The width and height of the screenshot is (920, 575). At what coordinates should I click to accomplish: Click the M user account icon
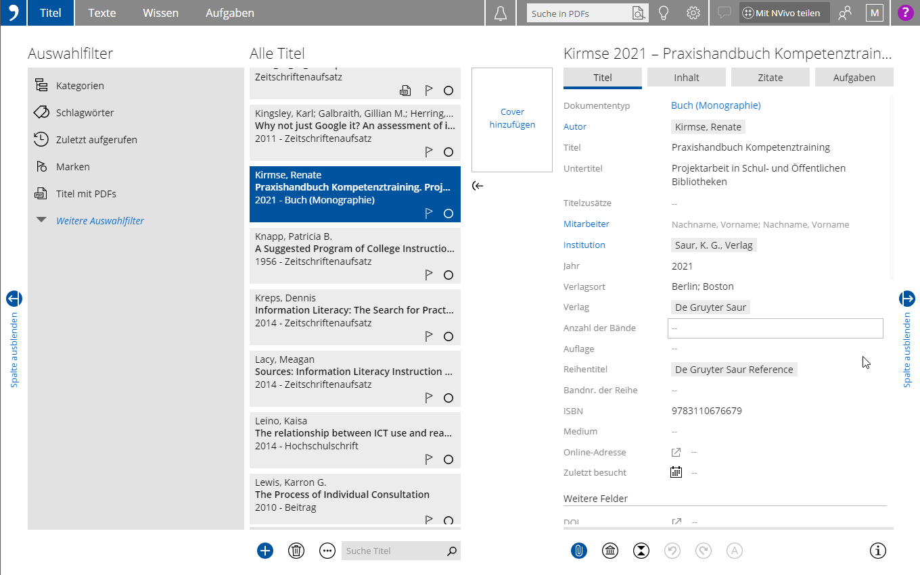pos(875,13)
